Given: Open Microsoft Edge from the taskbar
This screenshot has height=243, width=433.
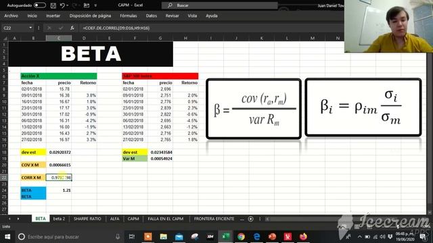Looking at the screenshot, I should (x=257, y=237).
